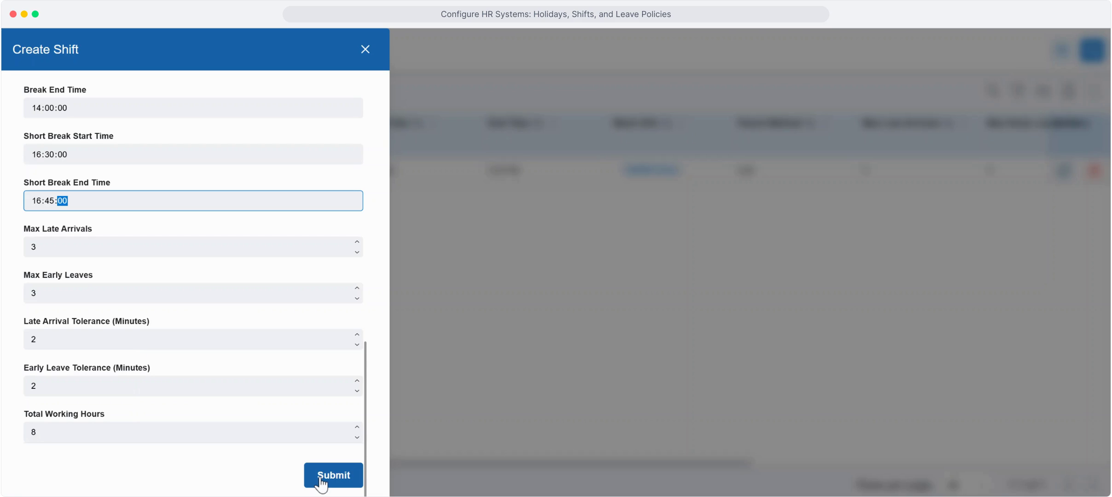Click into Short Break End Time field
The height and width of the screenshot is (497, 1112).
[193, 201]
